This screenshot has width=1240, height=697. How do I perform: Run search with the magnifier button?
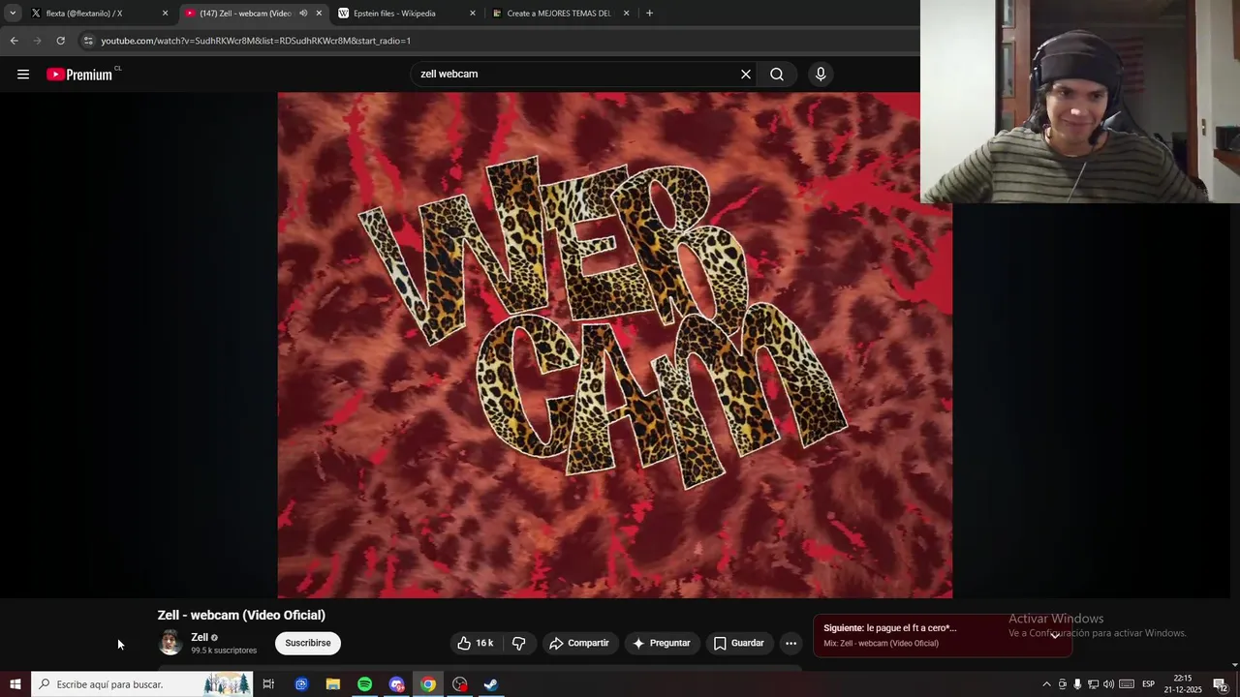[x=777, y=75]
